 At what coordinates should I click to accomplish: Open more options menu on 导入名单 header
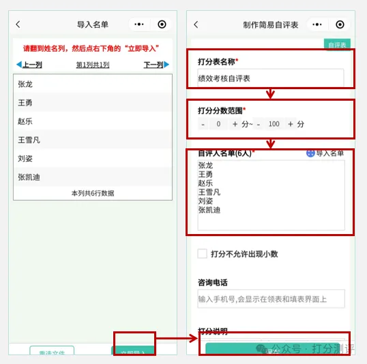139,24
